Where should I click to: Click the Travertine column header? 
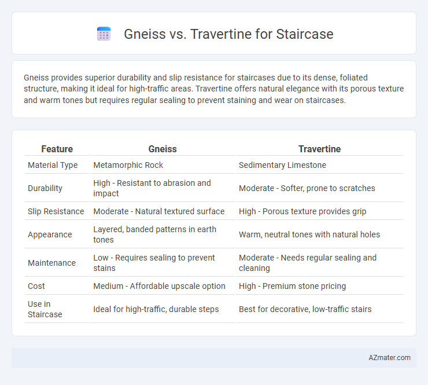pyautogui.click(x=319, y=149)
